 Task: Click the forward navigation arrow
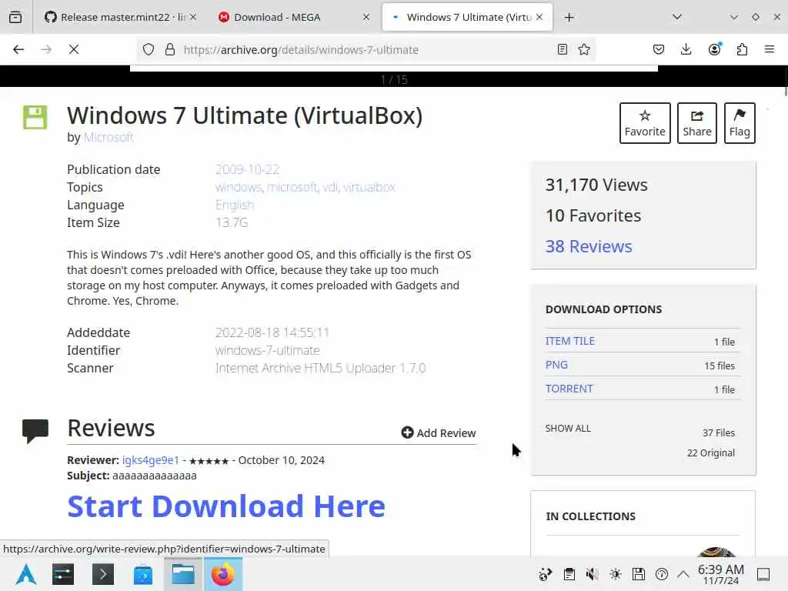point(46,49)
